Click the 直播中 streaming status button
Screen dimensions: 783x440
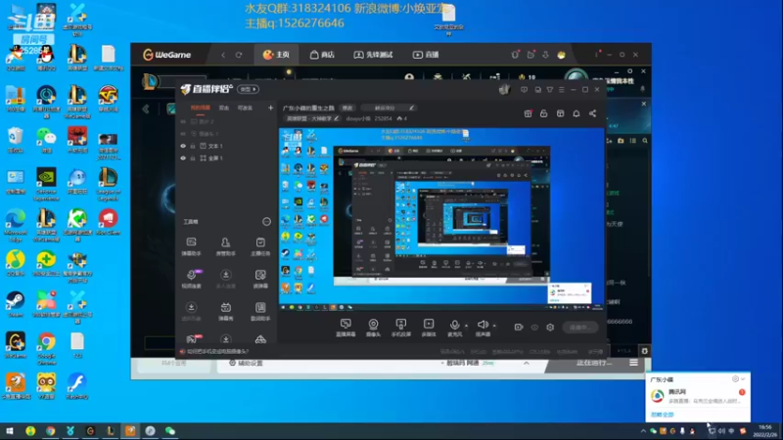[x=579, y=328]
